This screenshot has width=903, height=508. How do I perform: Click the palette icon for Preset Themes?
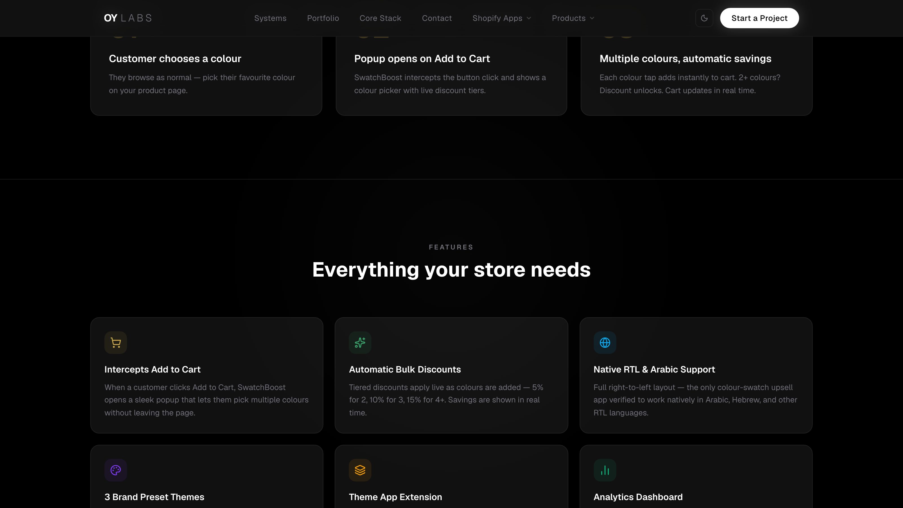pos(116,470)
